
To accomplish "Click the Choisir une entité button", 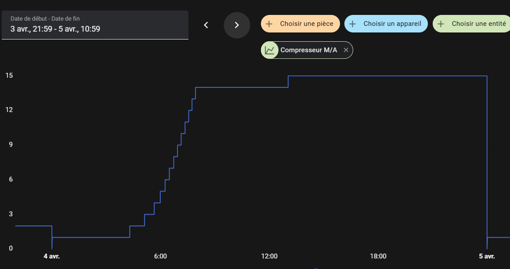I will point(471,24).
